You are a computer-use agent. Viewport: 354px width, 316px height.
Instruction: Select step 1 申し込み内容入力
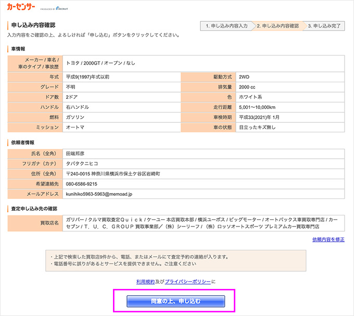(x=226, y=26)
